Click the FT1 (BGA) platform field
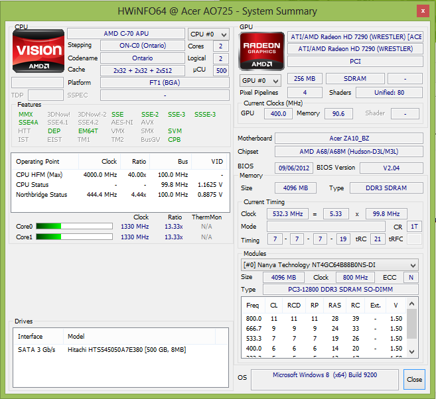 pyautogui.click(x=165, y=83)
